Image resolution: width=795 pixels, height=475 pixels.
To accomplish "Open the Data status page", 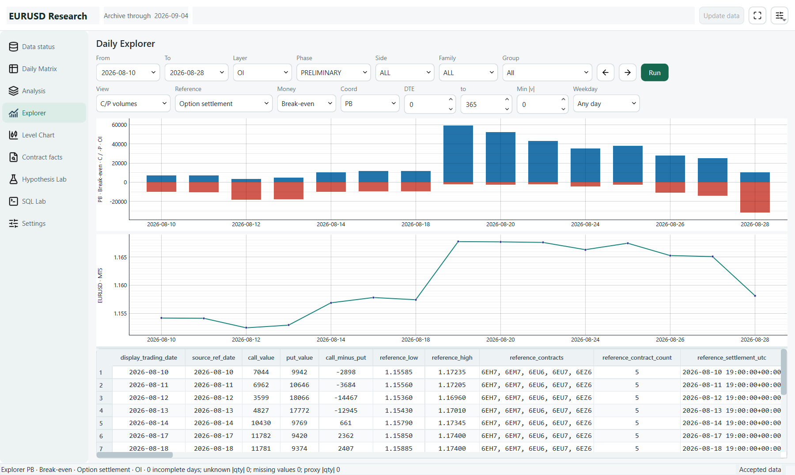I will pyautogui.click(x=44, y=47).
